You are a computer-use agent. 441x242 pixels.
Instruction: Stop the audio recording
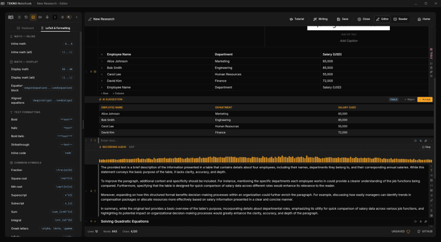(x=426, y=147)
